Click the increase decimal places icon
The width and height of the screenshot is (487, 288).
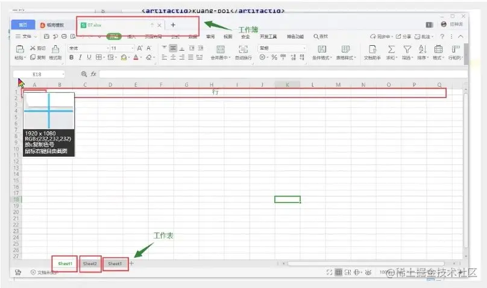click(x=293, y=57)
